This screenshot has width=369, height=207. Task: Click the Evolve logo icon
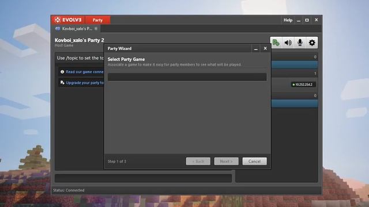pos(58,20)
